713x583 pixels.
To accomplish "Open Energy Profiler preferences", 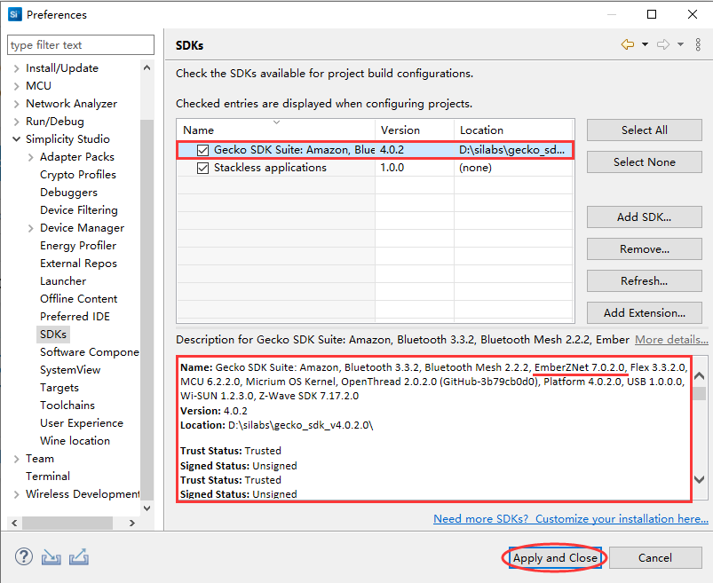I will tap(78, 246).
